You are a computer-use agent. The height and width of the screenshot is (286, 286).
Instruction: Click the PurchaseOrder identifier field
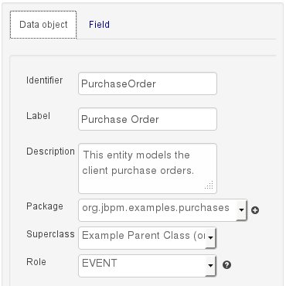tap(148, 83)
